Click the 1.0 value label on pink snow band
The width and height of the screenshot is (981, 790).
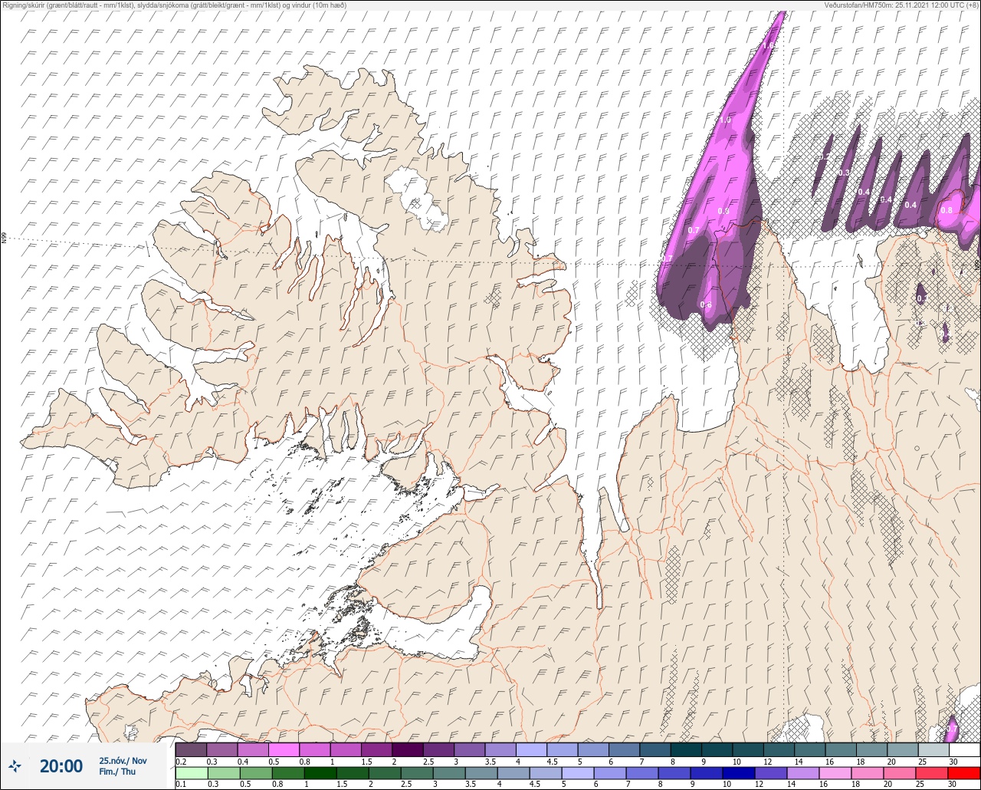726,120
